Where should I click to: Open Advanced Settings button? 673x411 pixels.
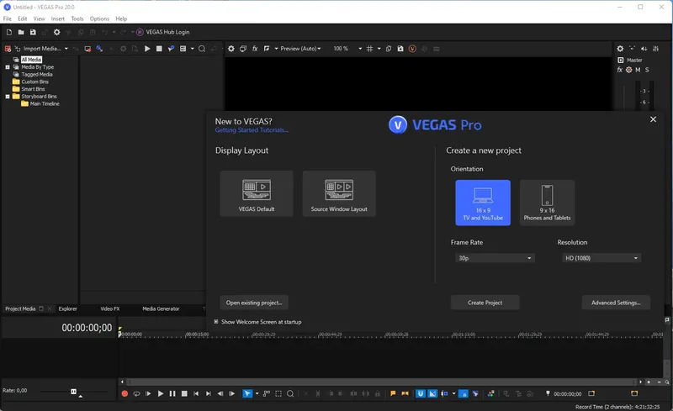[616, 303]
